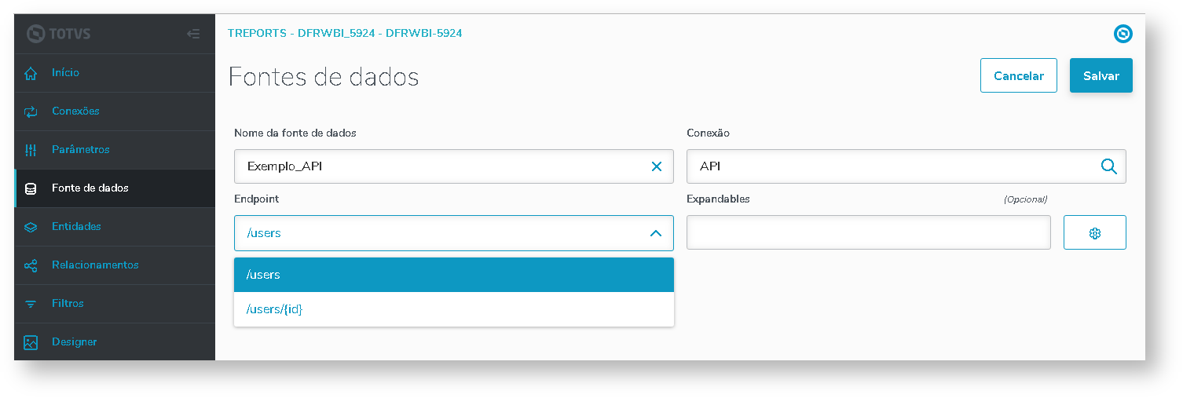Click the Parâmetros sliders icon

point(31,150)
